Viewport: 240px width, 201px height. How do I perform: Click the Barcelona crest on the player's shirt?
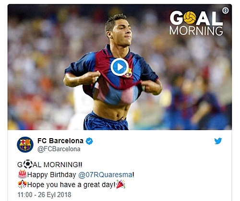129,73
